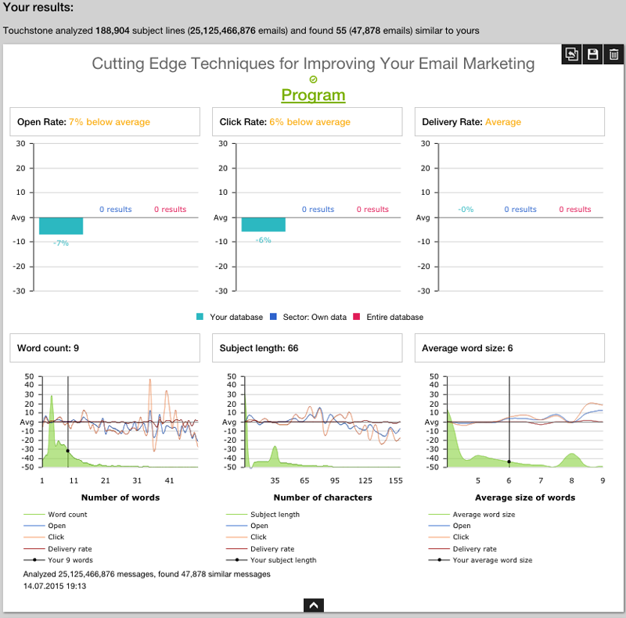Screen dimensions: 626x618
Task: Toggle the Open series under Number of characters chart
Action: [247, 526]
